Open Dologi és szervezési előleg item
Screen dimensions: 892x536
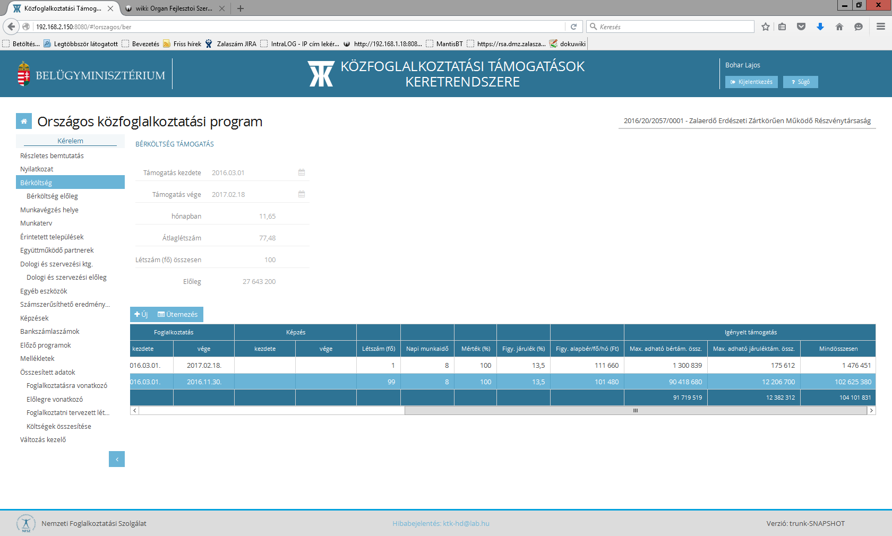click(x=66, y=277)
